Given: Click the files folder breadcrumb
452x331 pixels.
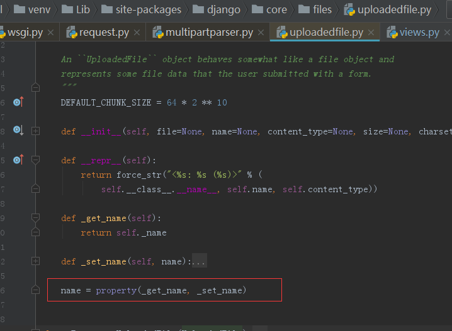Looking at the screenshot, I should [x=315, y=9].
